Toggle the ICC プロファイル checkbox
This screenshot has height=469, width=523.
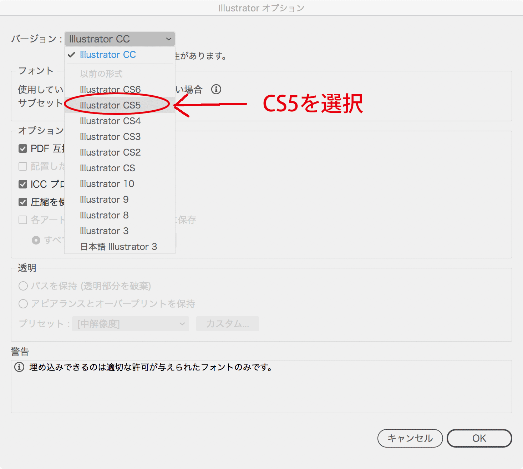(x=23, y=184)
